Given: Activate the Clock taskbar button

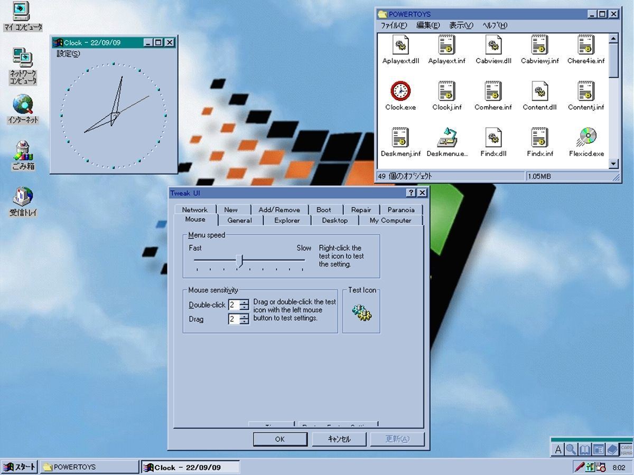Looking at the screenshot, I should click(x=190, y=467).
